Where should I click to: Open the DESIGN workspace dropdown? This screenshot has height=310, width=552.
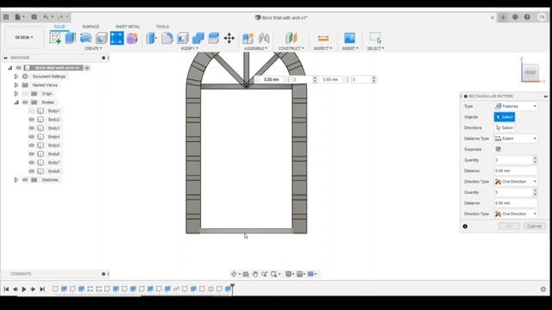coord(24,37)
